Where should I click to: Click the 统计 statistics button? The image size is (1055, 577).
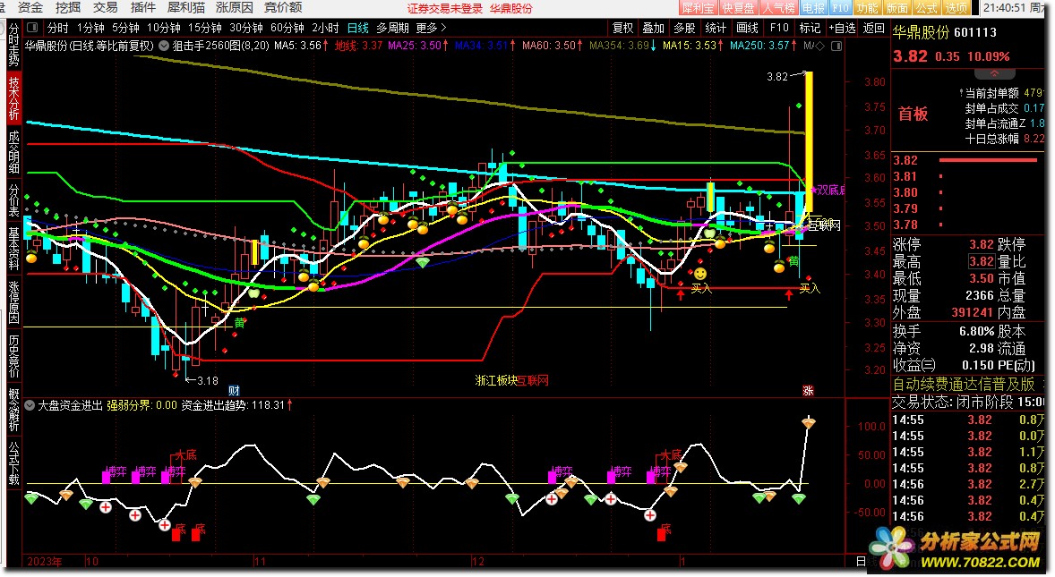(x=716, y=28)
